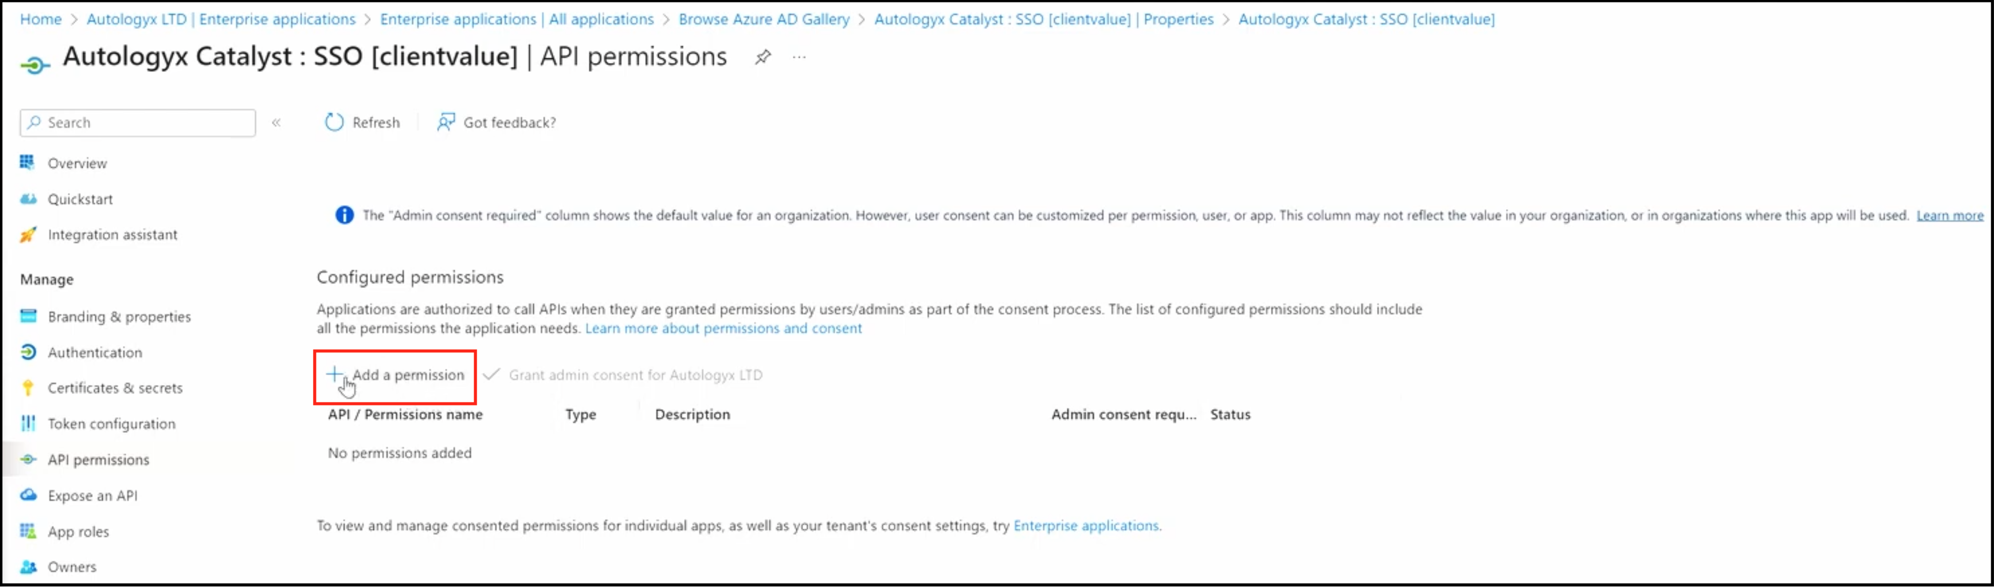This screenshot has width=1994, height=587.
Task: Open the Quickstart cloud icon
Action: [28, 199]
